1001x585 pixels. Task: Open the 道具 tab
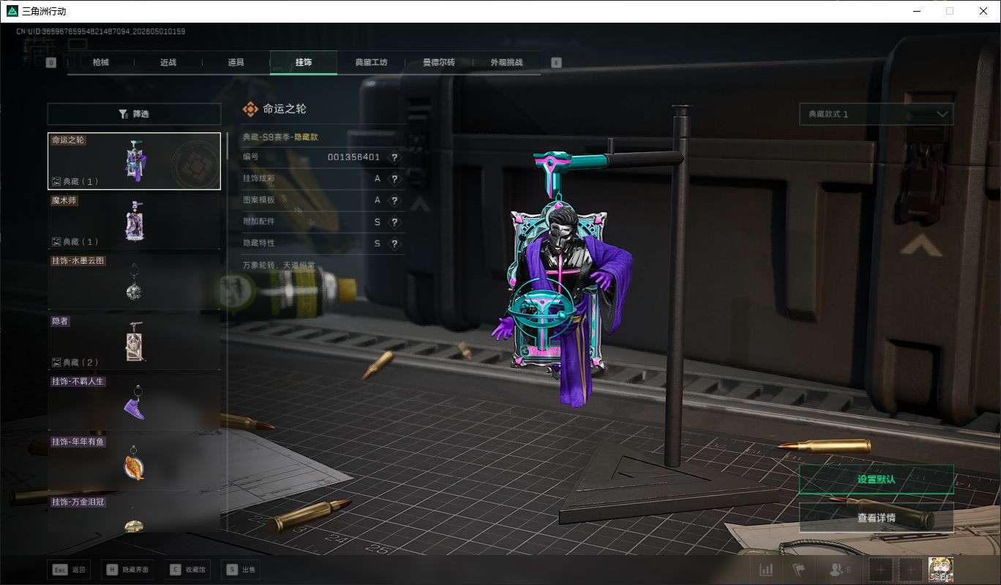tap(236, 63)
